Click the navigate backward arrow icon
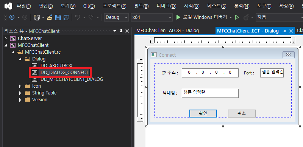The height and width of the screenshot is (147, 303). (x=12, y=17)
